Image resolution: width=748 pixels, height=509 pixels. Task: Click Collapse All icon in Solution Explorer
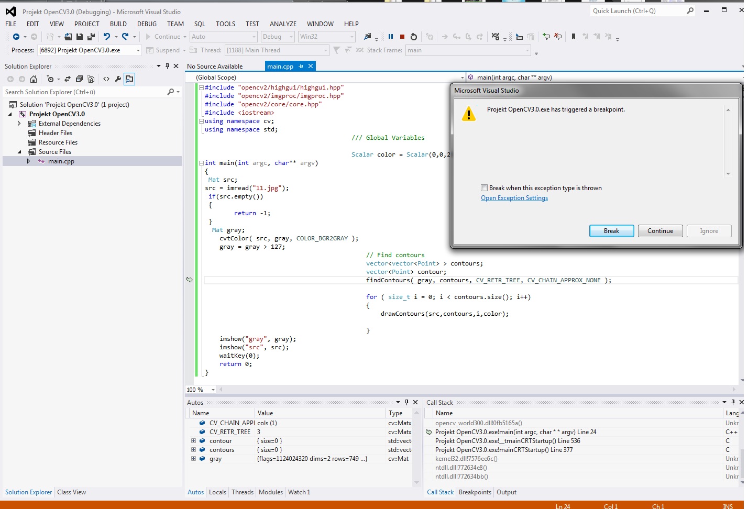[x=79, y=79]
